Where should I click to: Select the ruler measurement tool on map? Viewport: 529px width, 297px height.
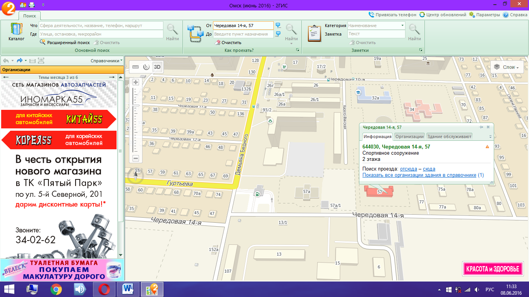(135, 67)
